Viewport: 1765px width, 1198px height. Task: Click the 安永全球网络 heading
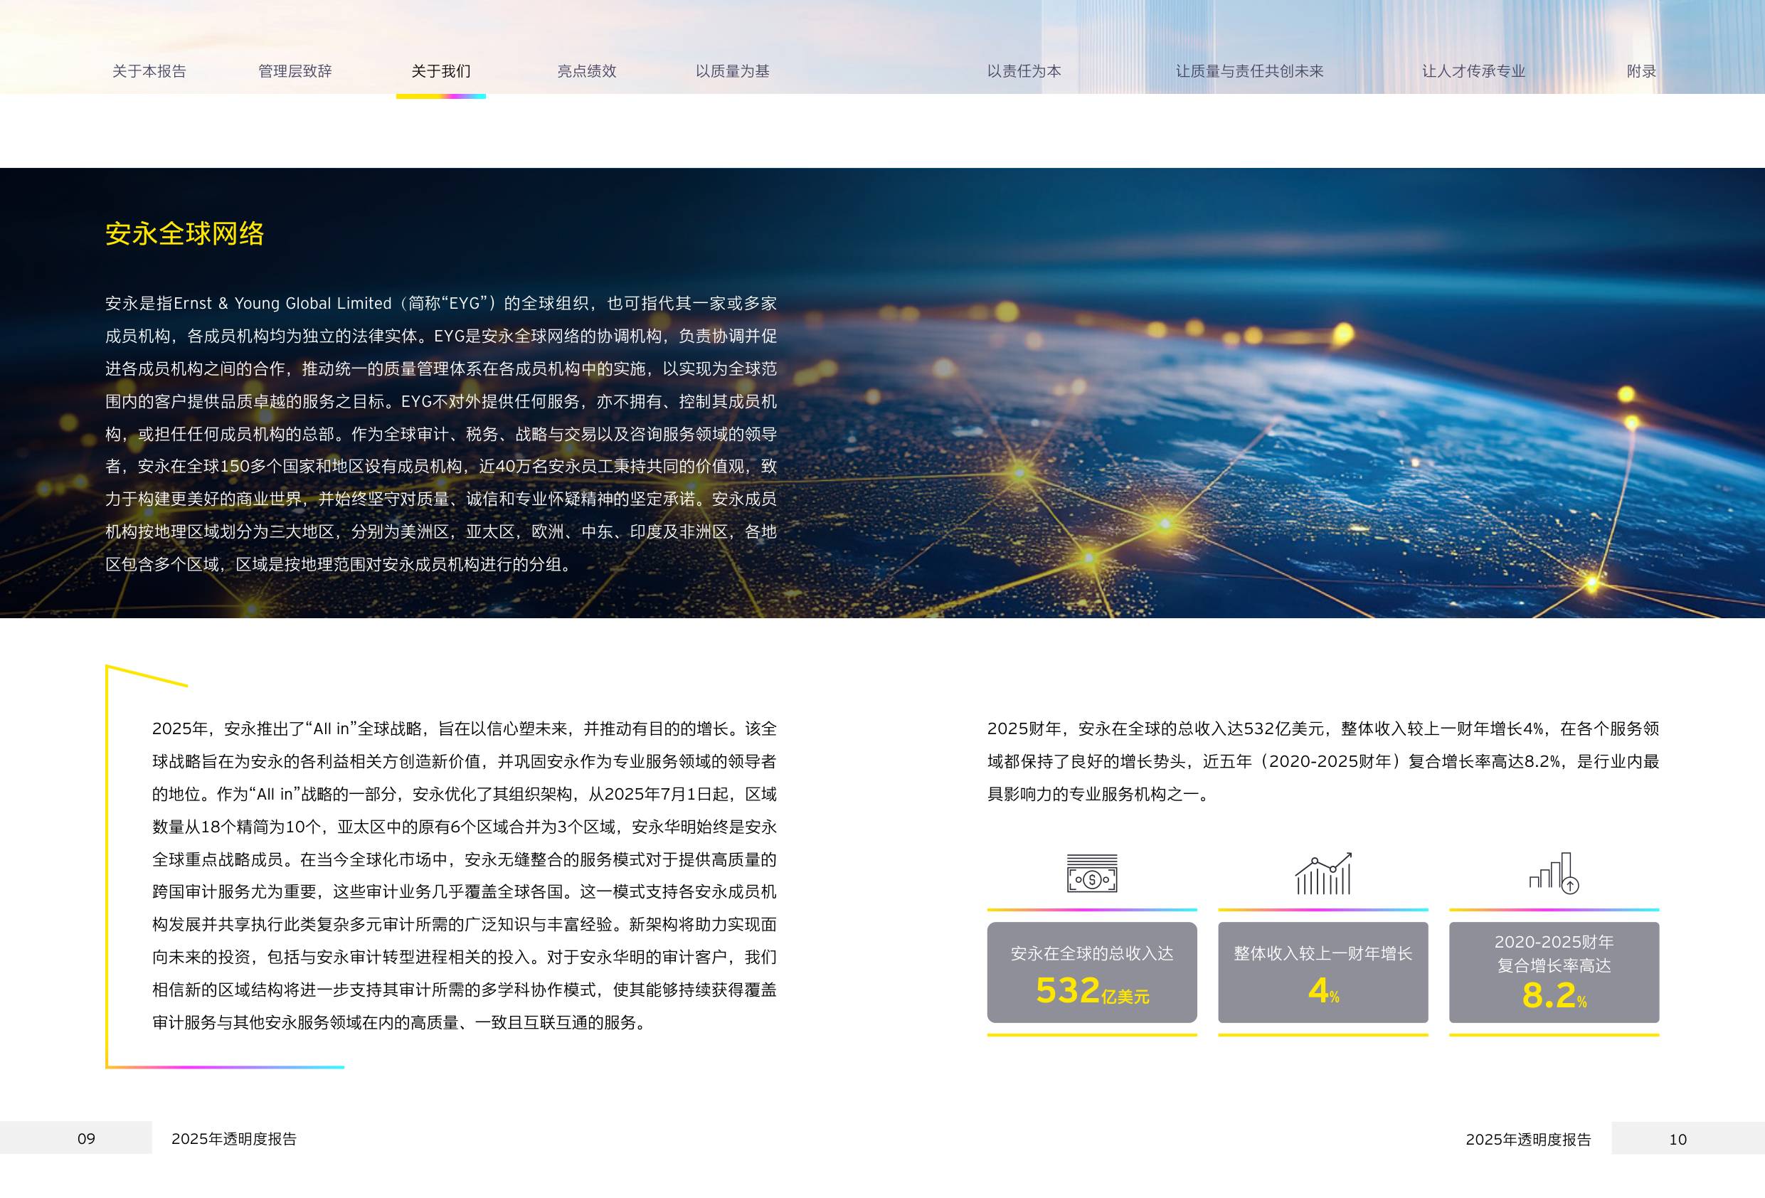[184, 233]
